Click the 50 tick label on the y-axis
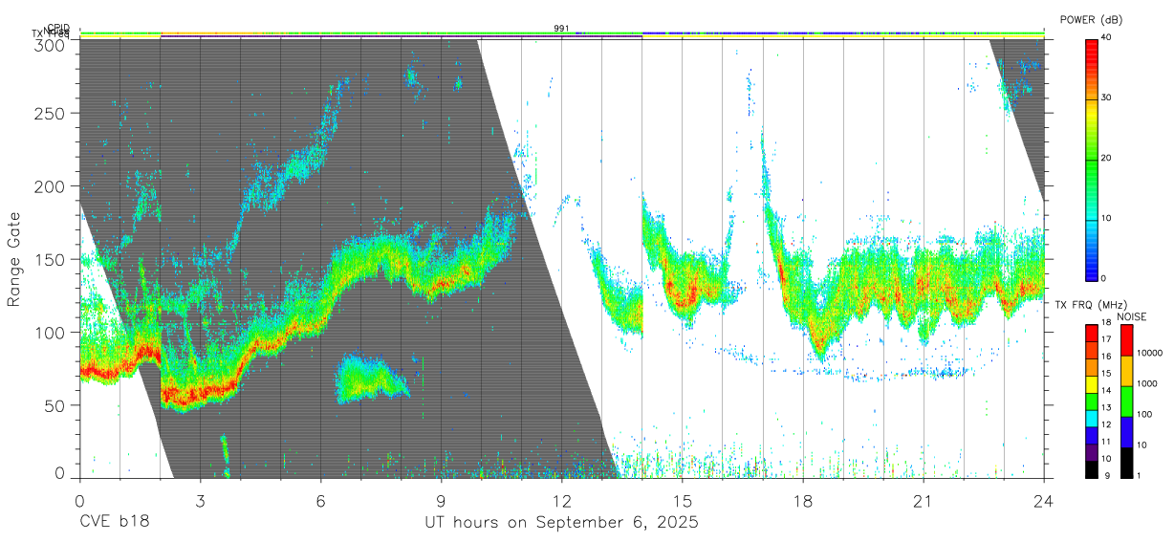1174x542 pixels. click(54, 404)
